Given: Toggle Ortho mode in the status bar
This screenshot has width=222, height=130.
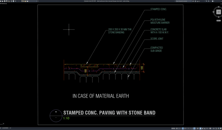Looking at the screenshot, I should (183, 128).
